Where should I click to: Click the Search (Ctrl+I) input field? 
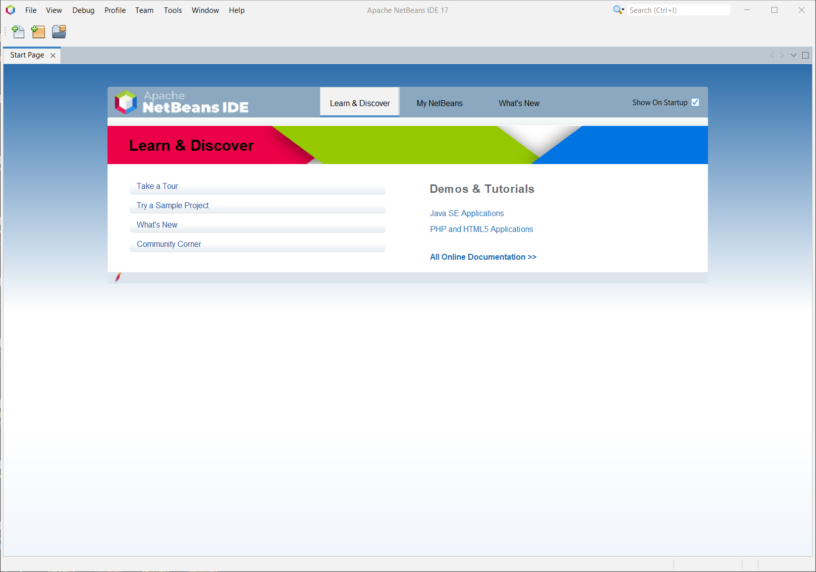(678, 10)
